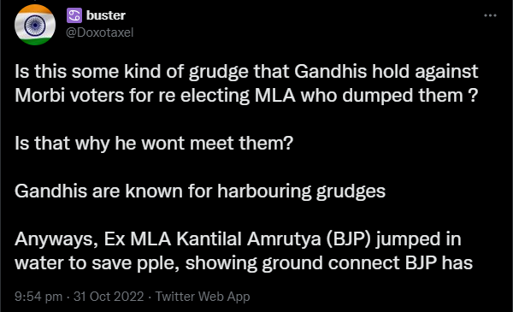Click the '(BJP)' text after Amrutya
Viewport: 513px width, 312px height.
point(349,239)
